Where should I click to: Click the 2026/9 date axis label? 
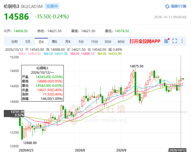121,150
